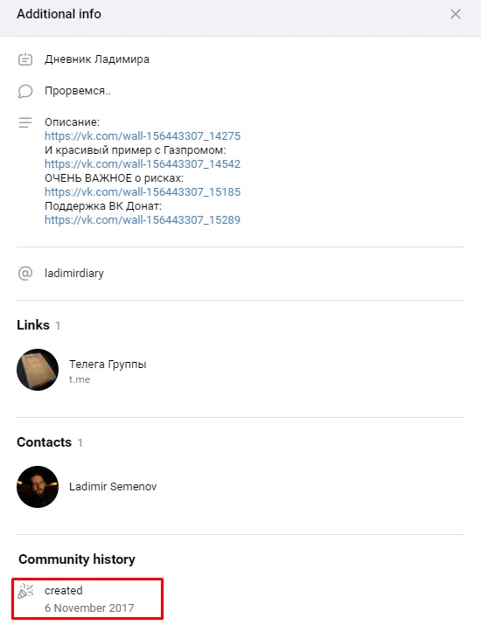
Task: Open the Ladimir Semenov contact name
Action: point(113,487)
